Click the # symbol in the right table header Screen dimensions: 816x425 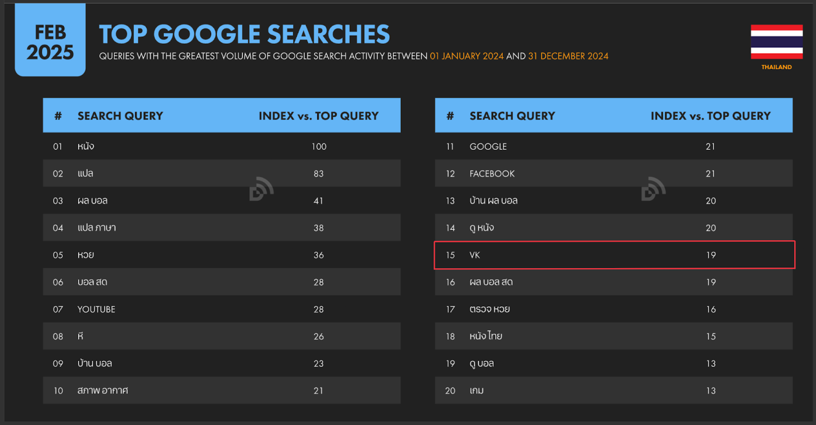coord(450,116)
